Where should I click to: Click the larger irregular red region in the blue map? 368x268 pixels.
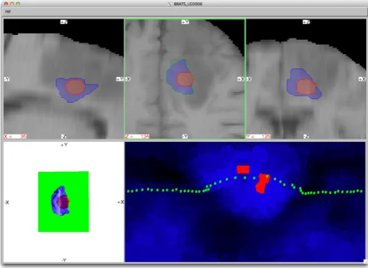(x=263, y=184)
